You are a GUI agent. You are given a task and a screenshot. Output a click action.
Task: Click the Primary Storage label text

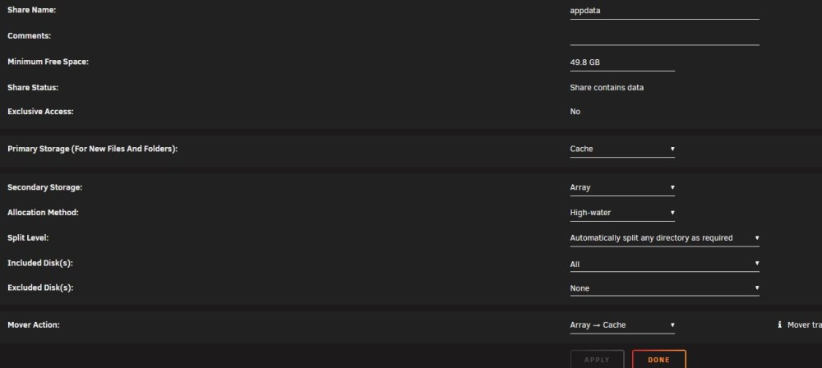(x=93, y=149)
